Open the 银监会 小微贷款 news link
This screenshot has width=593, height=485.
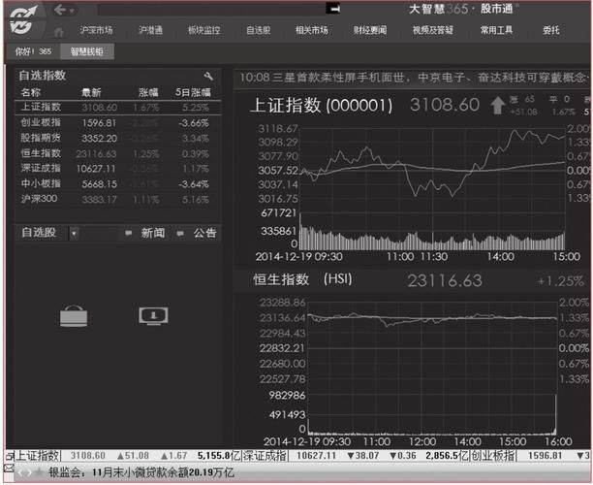[x=141, y=472]
